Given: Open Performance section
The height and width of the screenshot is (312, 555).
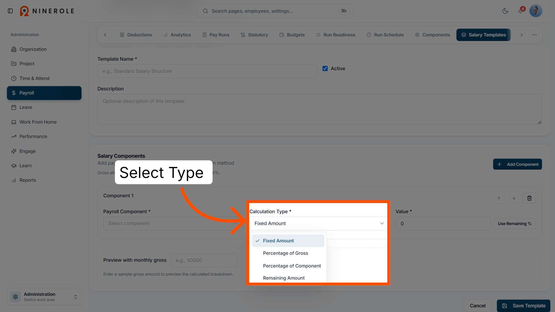Looking at the screenshot, I should [44, 137].
